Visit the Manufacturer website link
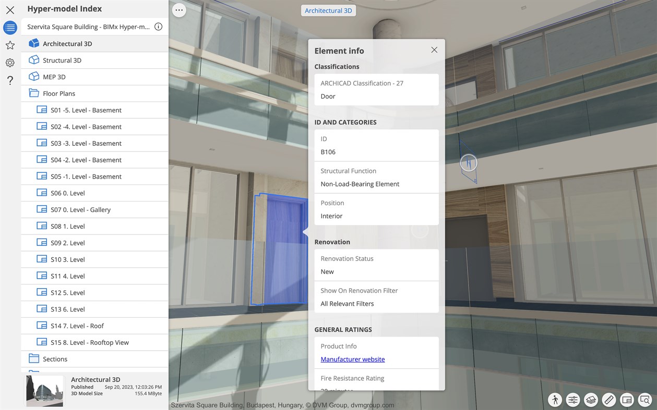The width and height of the screenshot is (657, 410). (x=352, y=359)
